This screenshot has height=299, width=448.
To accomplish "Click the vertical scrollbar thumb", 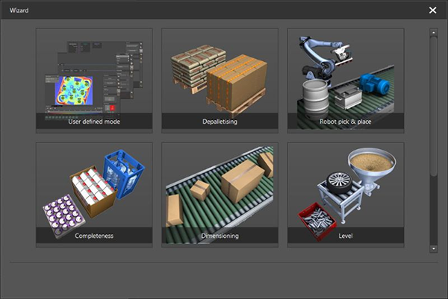I will tap(434, 104).
